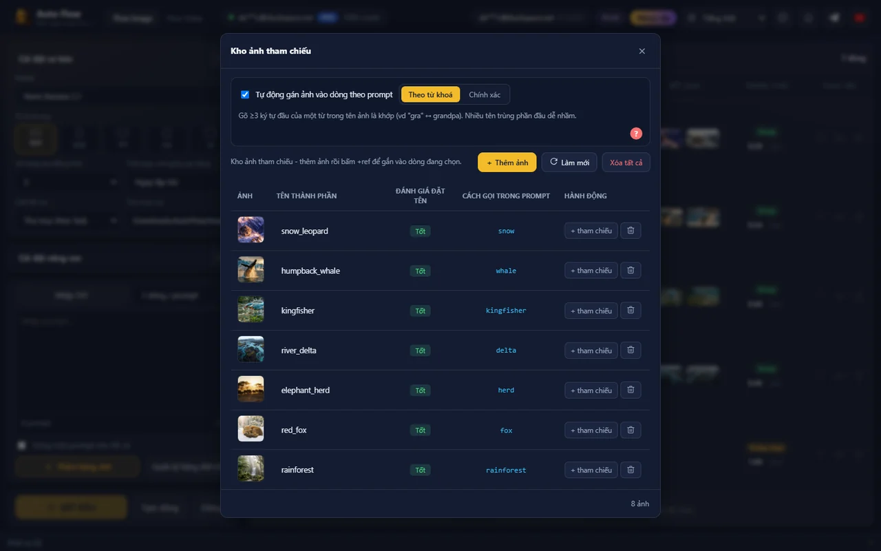Viewport: 881px width, 551px height.
Task: Click the kingfisher name in the name column
Action: pos(298,311)
